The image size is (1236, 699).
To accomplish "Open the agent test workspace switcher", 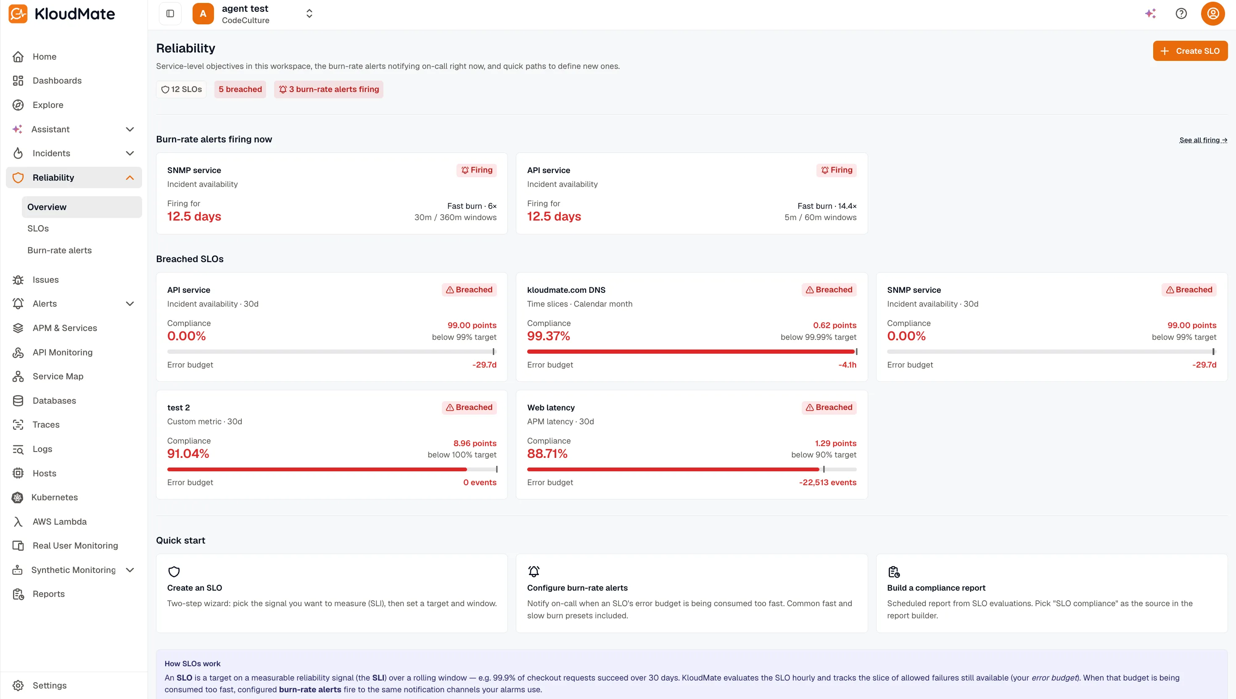I will (254, 13).
